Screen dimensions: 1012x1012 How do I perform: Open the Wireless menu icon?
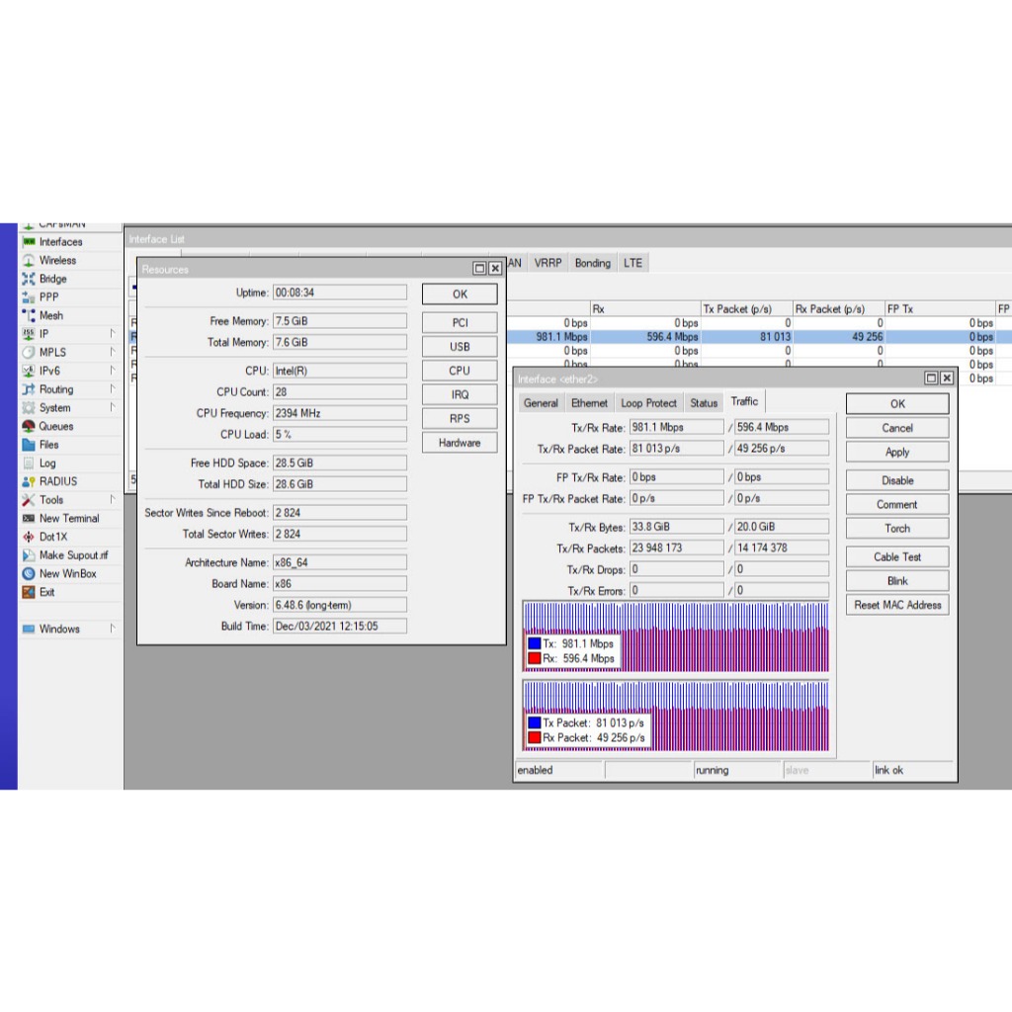30,261
